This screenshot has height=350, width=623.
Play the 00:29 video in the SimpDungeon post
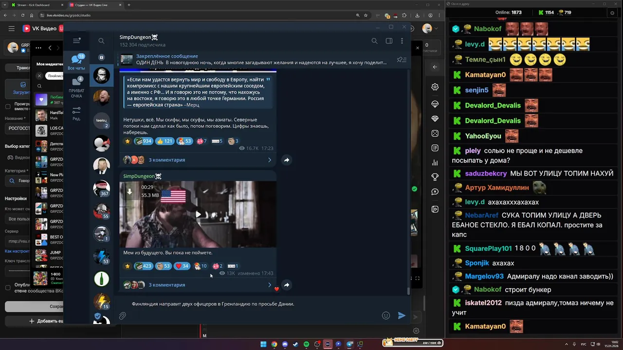[198, 214]
